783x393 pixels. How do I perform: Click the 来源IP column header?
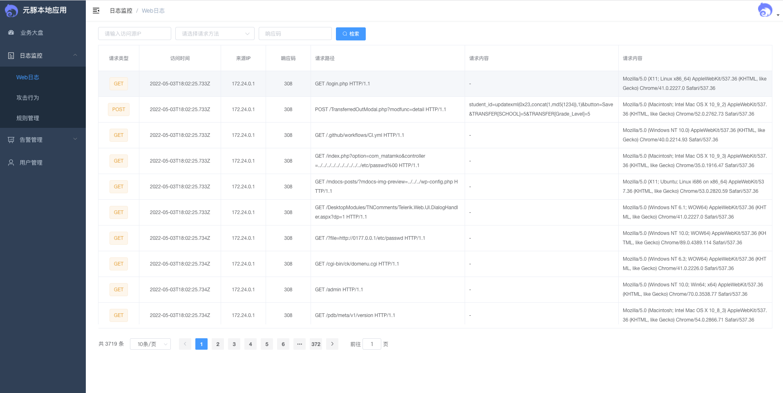click(x=243, y=58)
